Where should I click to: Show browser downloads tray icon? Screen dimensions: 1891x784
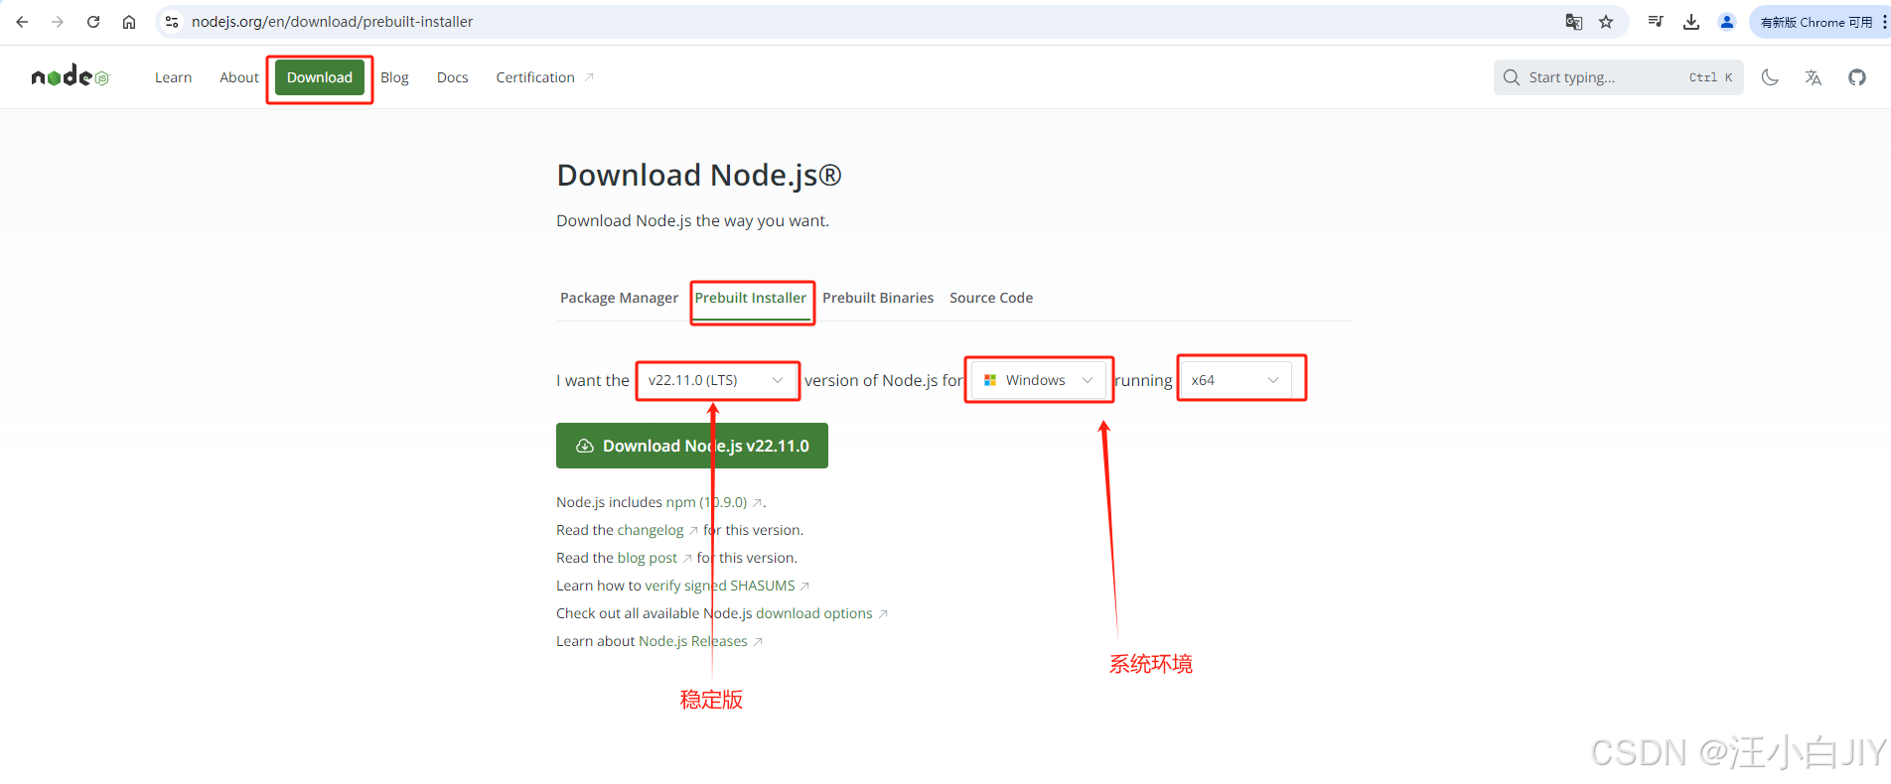1691,22
